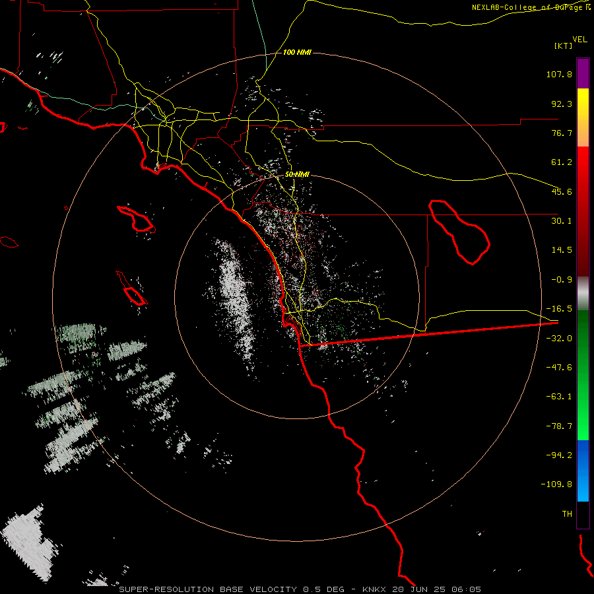Click the -78.7 scale value
Screen dimensions: 594x594
(559, 426)
